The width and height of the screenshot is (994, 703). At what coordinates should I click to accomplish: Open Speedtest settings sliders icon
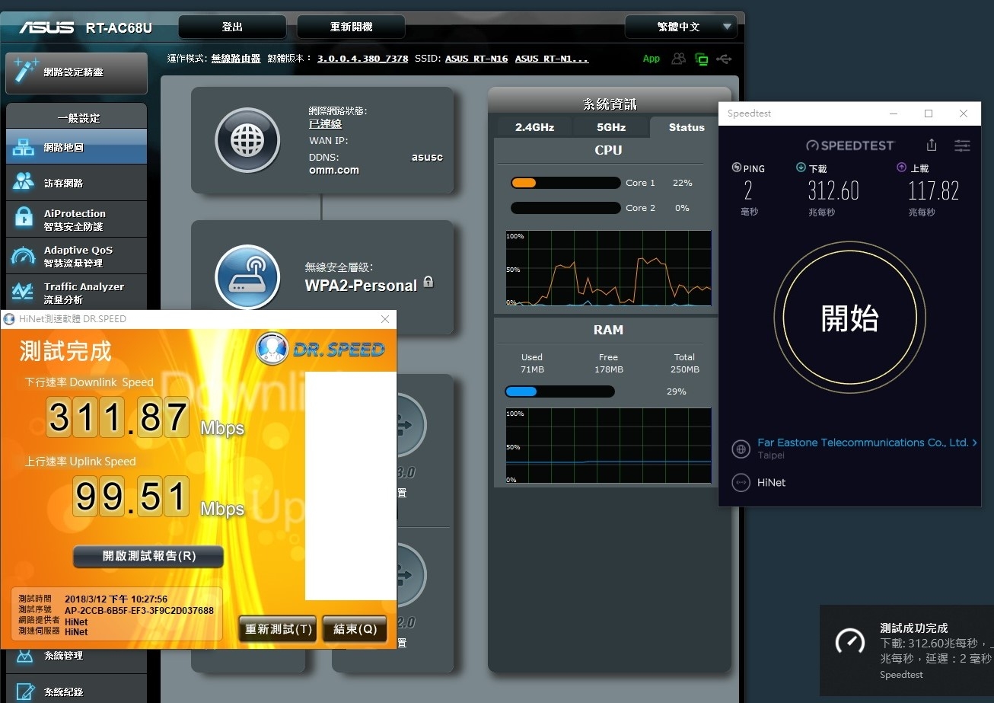[x=963, y=145]
